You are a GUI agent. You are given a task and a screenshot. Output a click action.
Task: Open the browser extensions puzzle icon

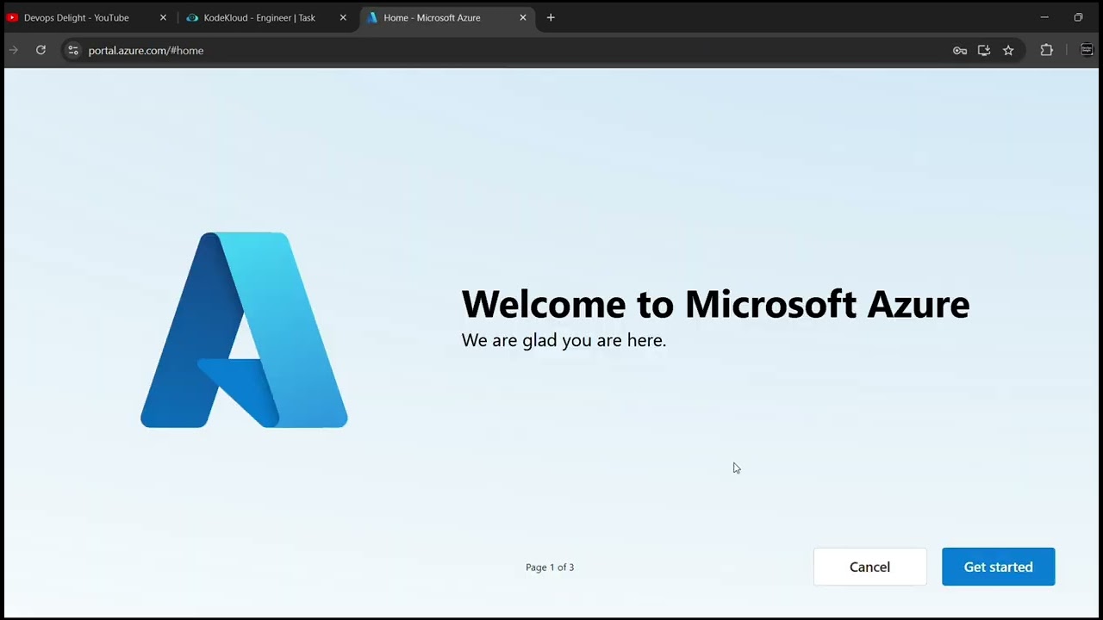click(x=1046, y=50)
